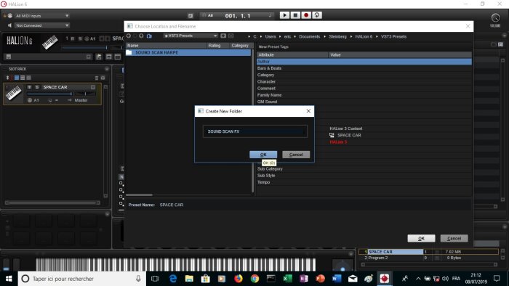Toggle the transport loop button

pyautogui.click(x=317, y=15)
